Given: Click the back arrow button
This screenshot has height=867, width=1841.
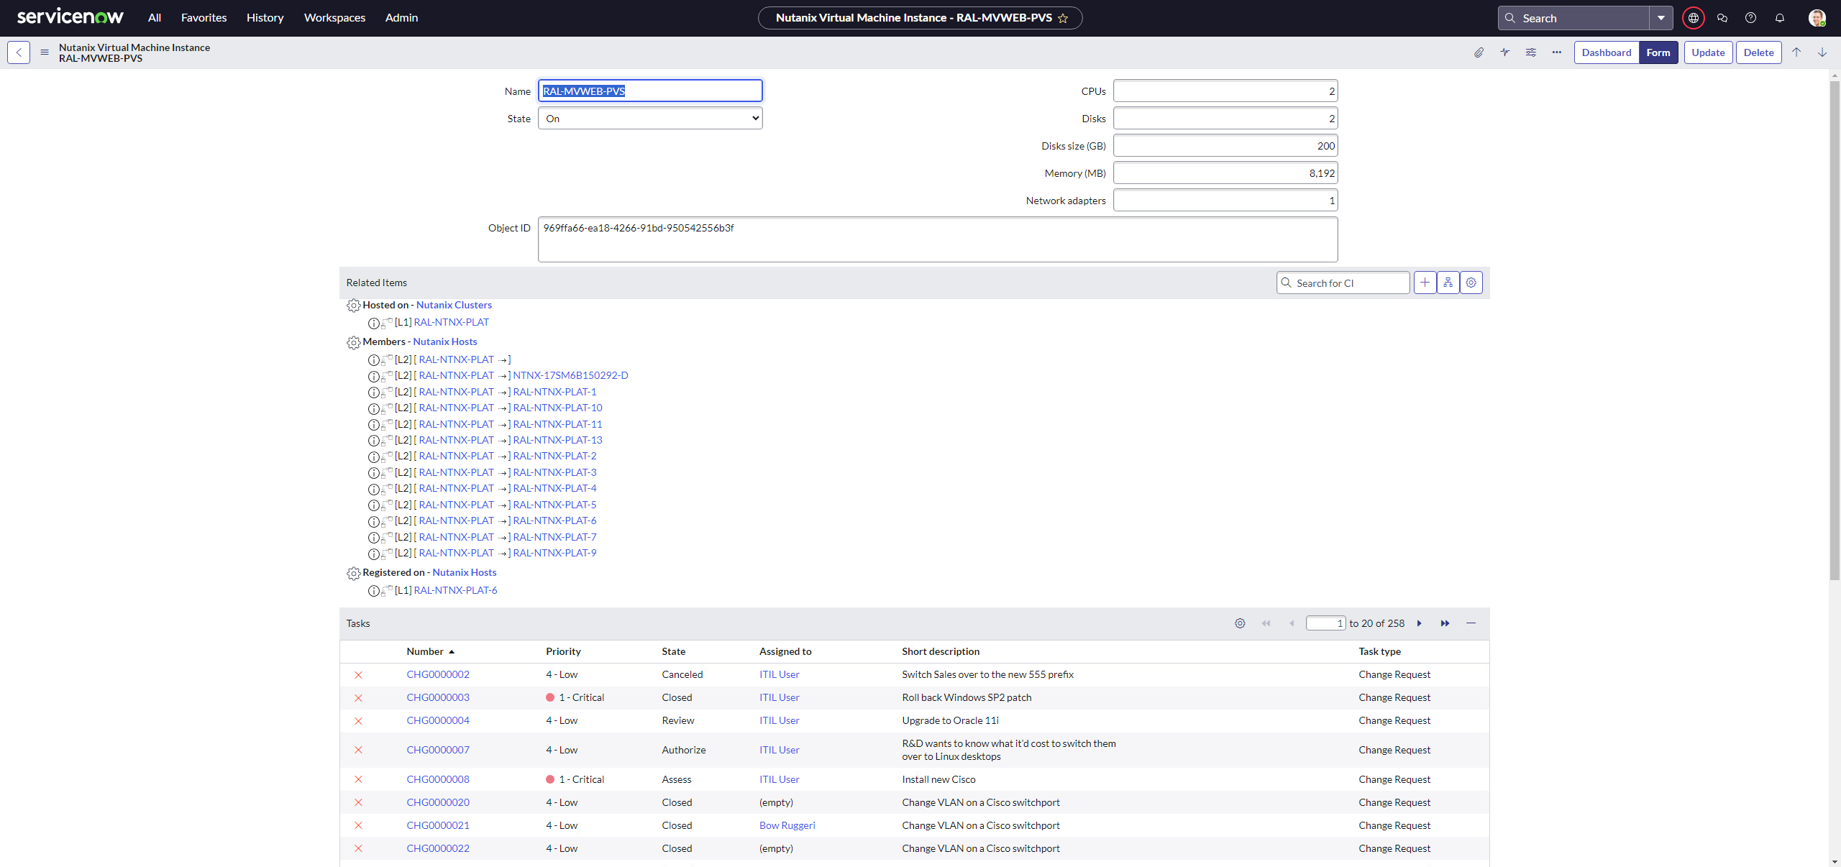Looking at the screenshot, I should (19, 52).
